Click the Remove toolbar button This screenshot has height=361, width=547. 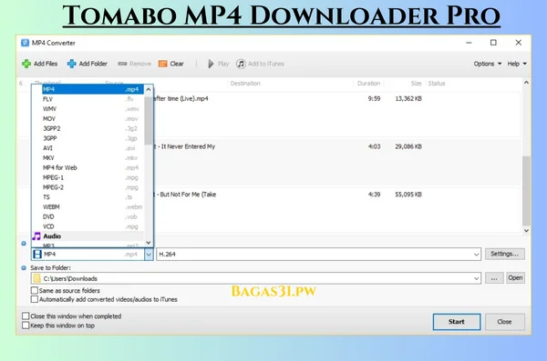[134, 64]
